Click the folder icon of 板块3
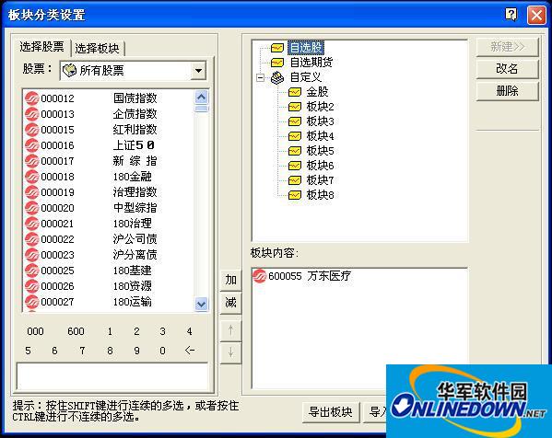Screen dimensions: 552x438 pos(295,121)
